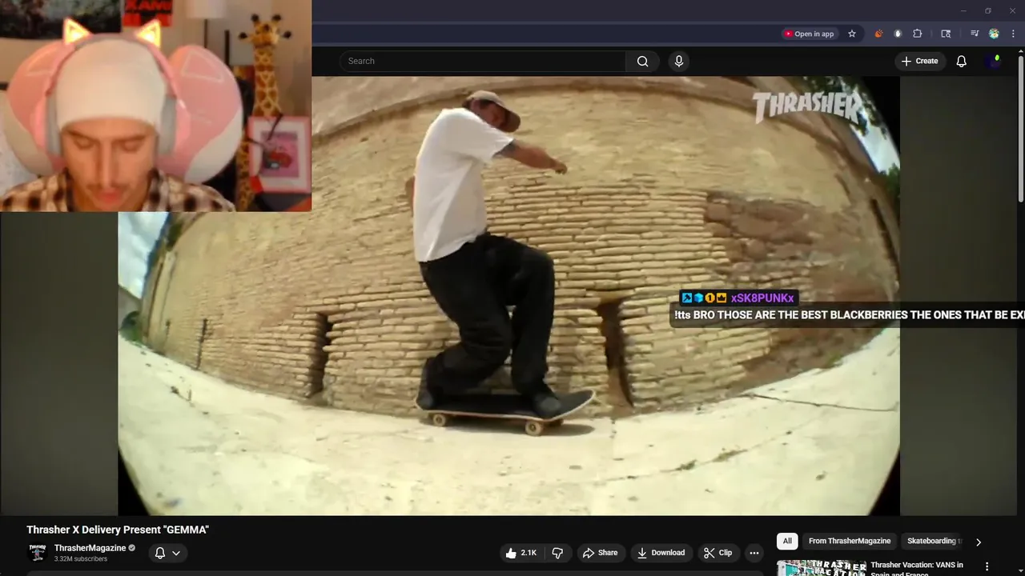Share the video
The height and width of the screenshot is (576, 1025).
[600, 553]
